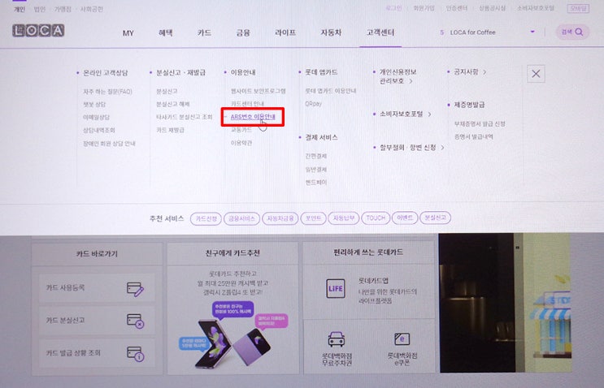Viewport: 604px width, 388px height.
Task: Open QRpay link
Action: [x=313, y=103]
